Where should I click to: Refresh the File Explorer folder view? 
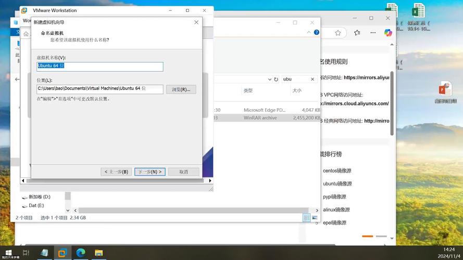point(276,79)
